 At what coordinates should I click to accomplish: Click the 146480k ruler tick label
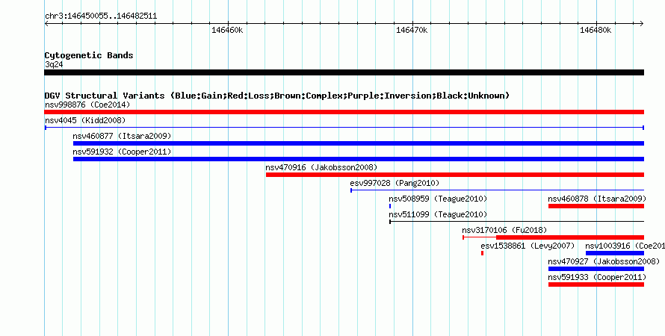pyautogui.click(x=596, y=30)
